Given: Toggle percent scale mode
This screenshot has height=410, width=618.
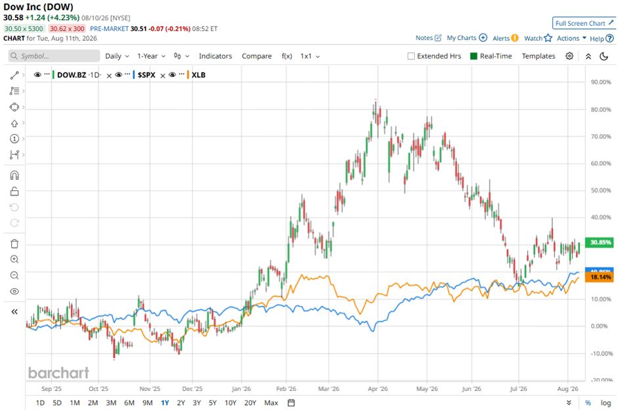Looking at the screenshot, I should [x=588, y=403].
